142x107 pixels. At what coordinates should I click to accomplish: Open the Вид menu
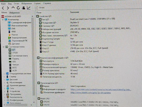[10, 4]
